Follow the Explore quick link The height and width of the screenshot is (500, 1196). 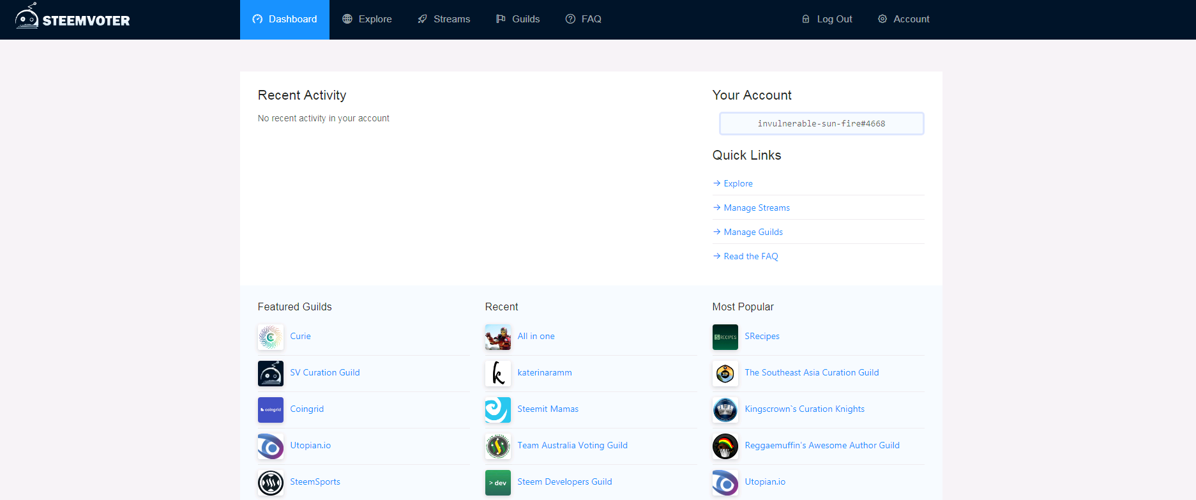[733, 183]
